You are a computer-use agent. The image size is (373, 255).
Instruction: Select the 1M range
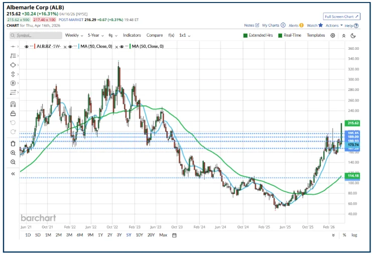(x=48, y=235)
